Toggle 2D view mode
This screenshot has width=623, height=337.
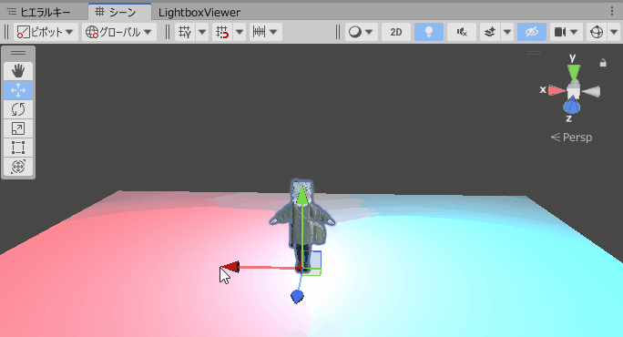tap(395, 32)
